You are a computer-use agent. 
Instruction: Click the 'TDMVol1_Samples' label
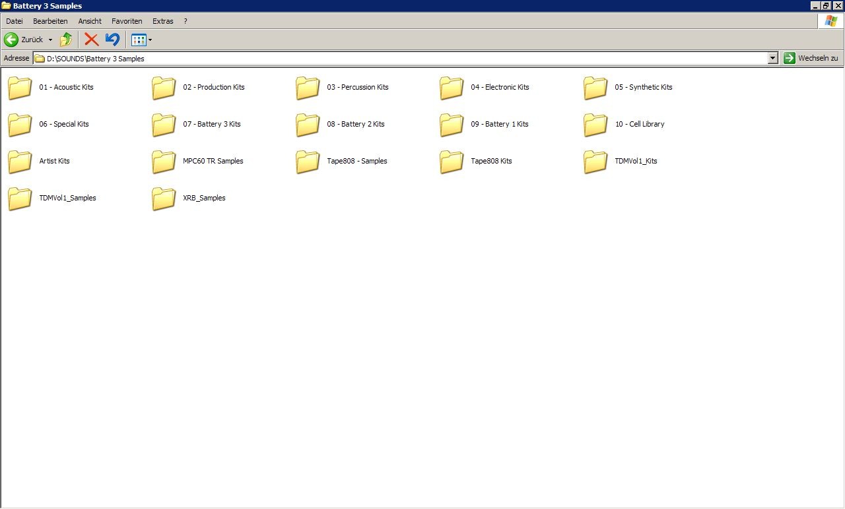click(67, 198)
